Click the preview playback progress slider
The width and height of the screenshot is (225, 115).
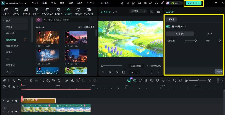pyautogui.click(x=112, y=66)
